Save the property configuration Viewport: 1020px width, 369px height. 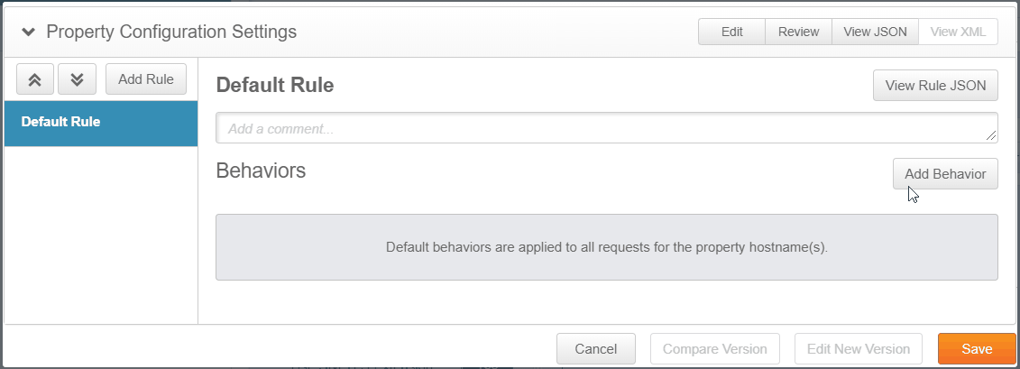977,349
